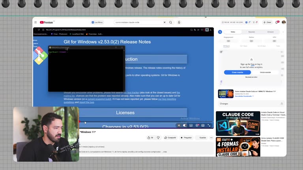
Task: Enter fullscreen in the video player
Action: coord(209,125)
